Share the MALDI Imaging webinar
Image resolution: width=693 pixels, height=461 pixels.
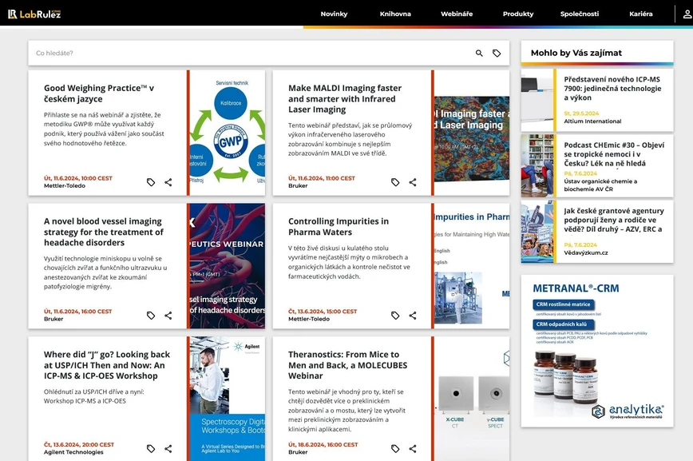[x=413, y=182]
